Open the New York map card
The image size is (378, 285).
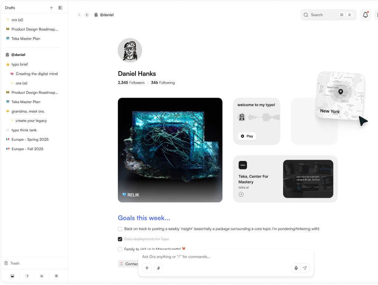(x=340, y=95)
